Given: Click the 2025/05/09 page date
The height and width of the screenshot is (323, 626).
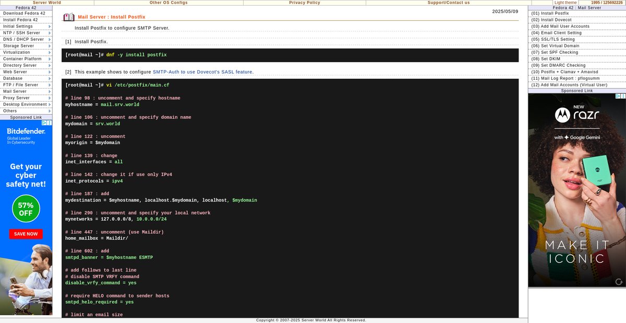Looking at the screenshot, I should [505, 11].
